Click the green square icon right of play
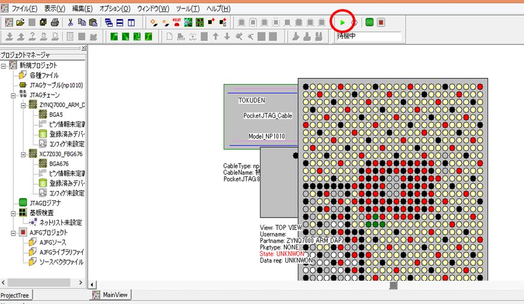The width and height of the screenshot is (524, 304). pyautogui.click(x=370, y=22)
